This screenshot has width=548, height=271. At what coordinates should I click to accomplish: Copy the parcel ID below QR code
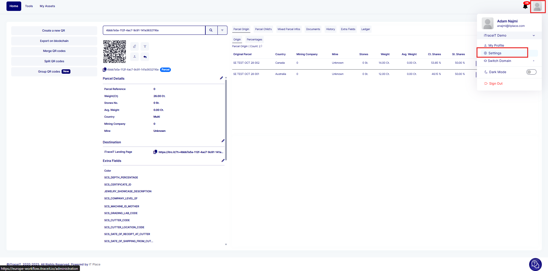[x=105, y=70]
